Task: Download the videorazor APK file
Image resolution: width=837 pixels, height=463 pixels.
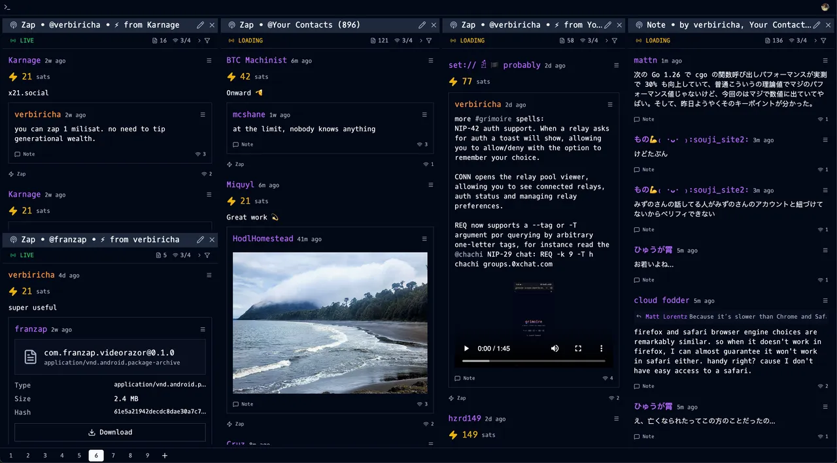Action: tap(110, 432)
